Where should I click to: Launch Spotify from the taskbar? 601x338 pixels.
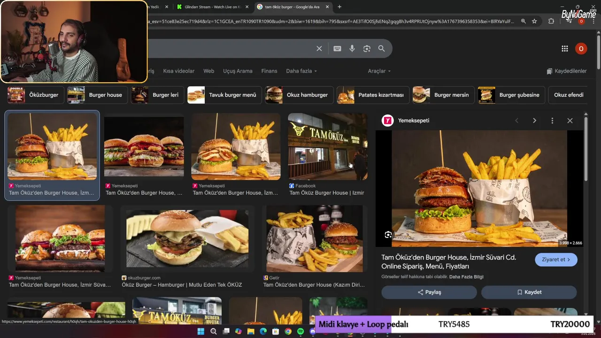(x=300, y=331)
